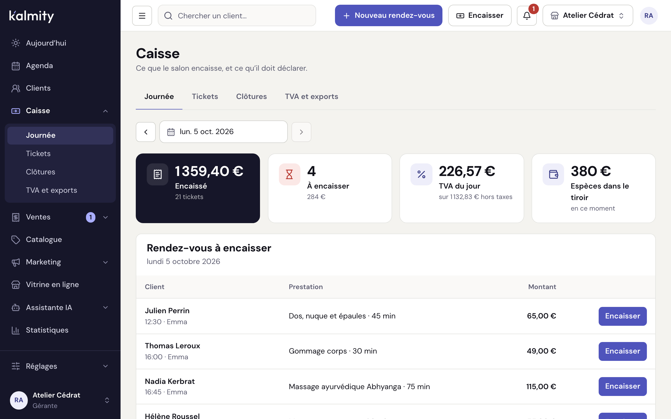Open the date picker lun. 5 oct. 2026
This screenshot has height=419, width=671.
coord(224,132)
